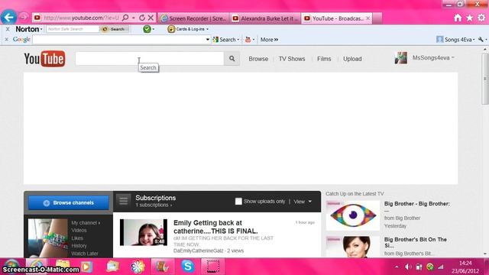Open the Emily video thumbnail
The width and height of the screenshot is (489, 275).
tap(144, 232)
